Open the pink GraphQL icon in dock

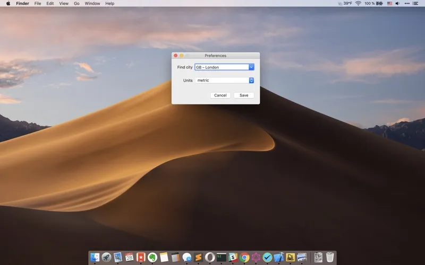[256, 257]
